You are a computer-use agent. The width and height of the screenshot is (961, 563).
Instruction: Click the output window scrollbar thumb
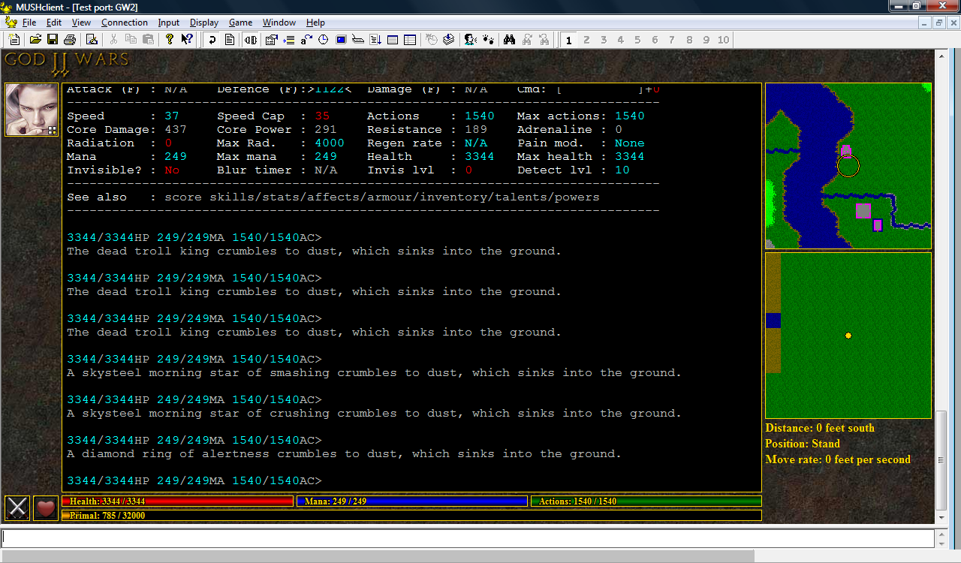tap(941, 459)
